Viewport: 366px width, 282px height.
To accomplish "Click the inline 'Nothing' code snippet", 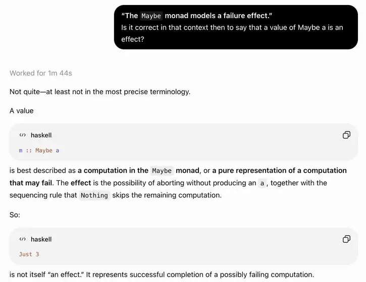I will tap(94, 195).
